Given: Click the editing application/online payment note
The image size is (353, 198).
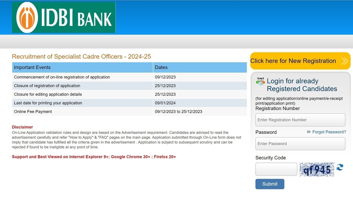Looking at the screenshot, I should [x=299, y=101].
